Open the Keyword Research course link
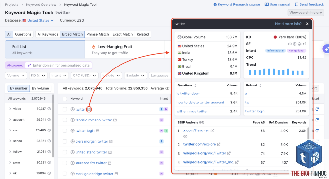The image size is (329, 179). pos(236,4)
